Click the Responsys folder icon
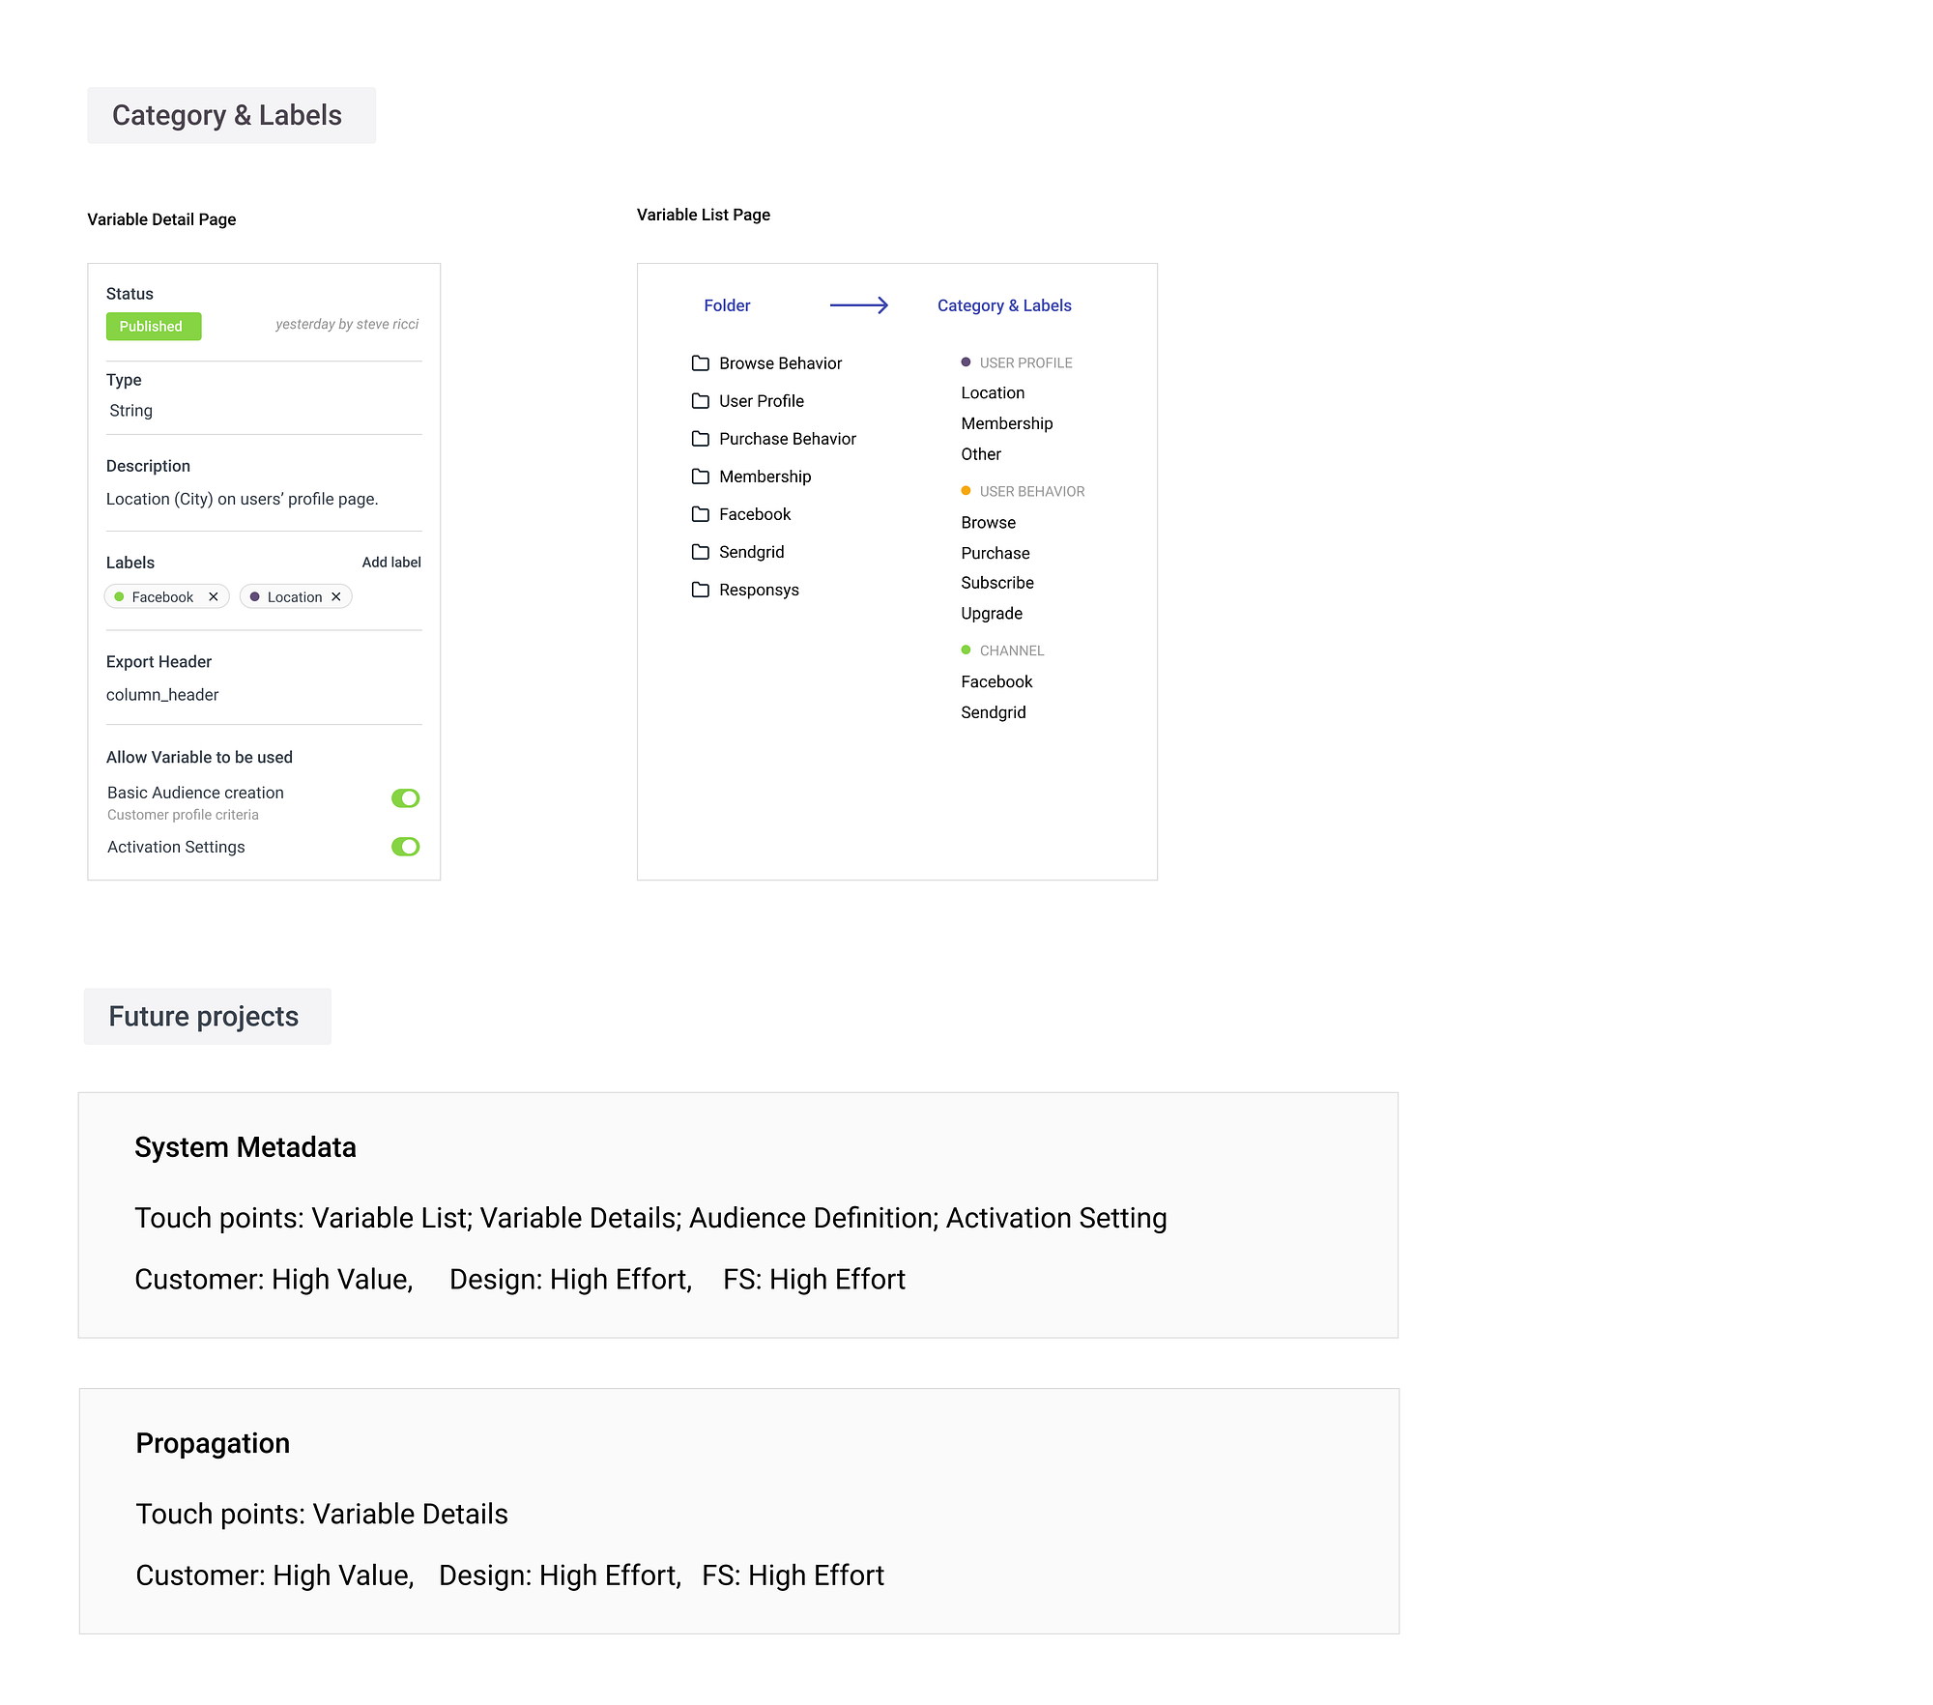 (x=701, y=590)
